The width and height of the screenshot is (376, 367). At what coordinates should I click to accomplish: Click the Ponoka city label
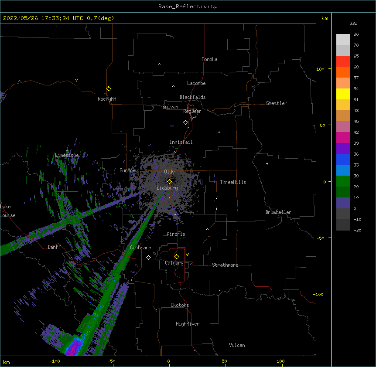point(209,59)
